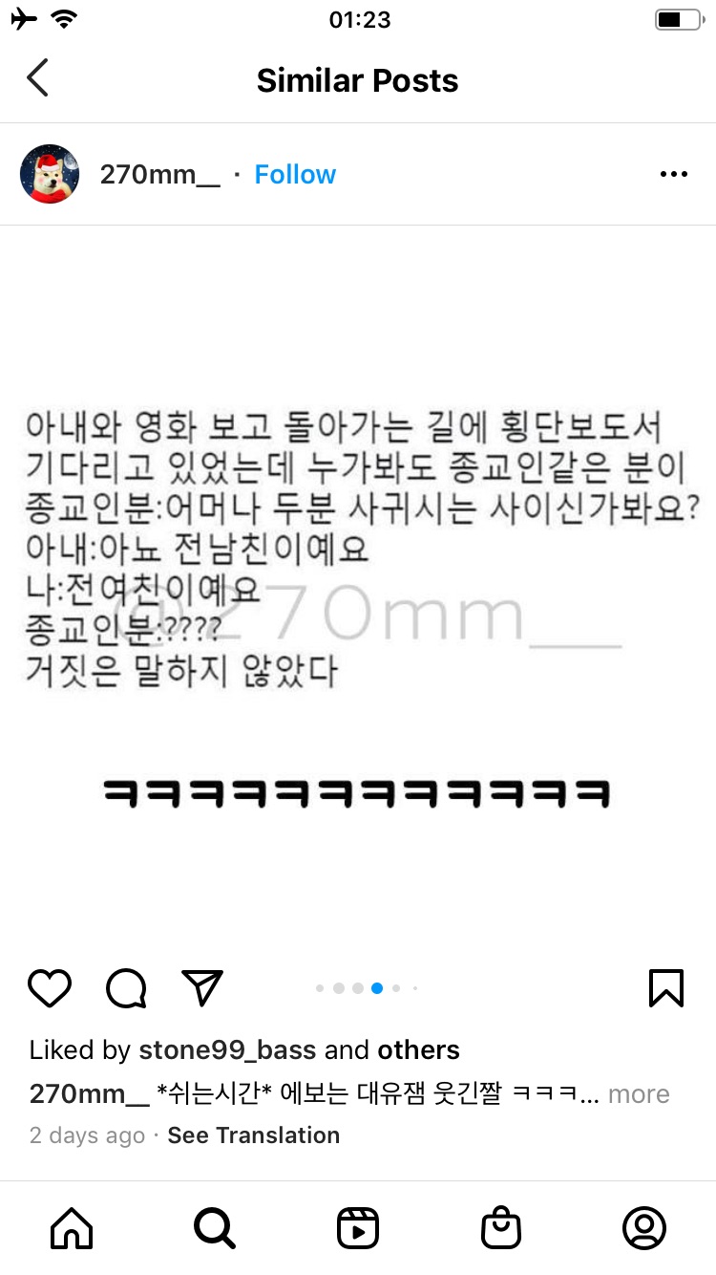Expand the caption with 'more'
The image size is (716, 1275).
pyautogui.click(x=639, y=1093)
